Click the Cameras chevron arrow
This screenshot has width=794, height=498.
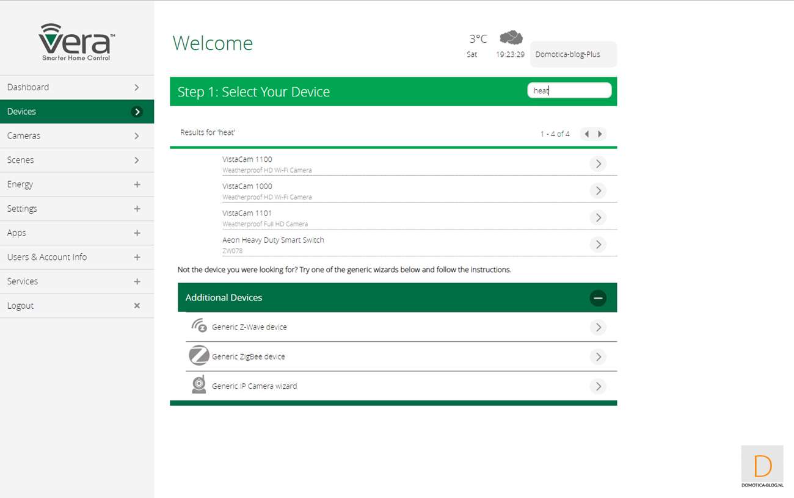[x=137, y=136]
